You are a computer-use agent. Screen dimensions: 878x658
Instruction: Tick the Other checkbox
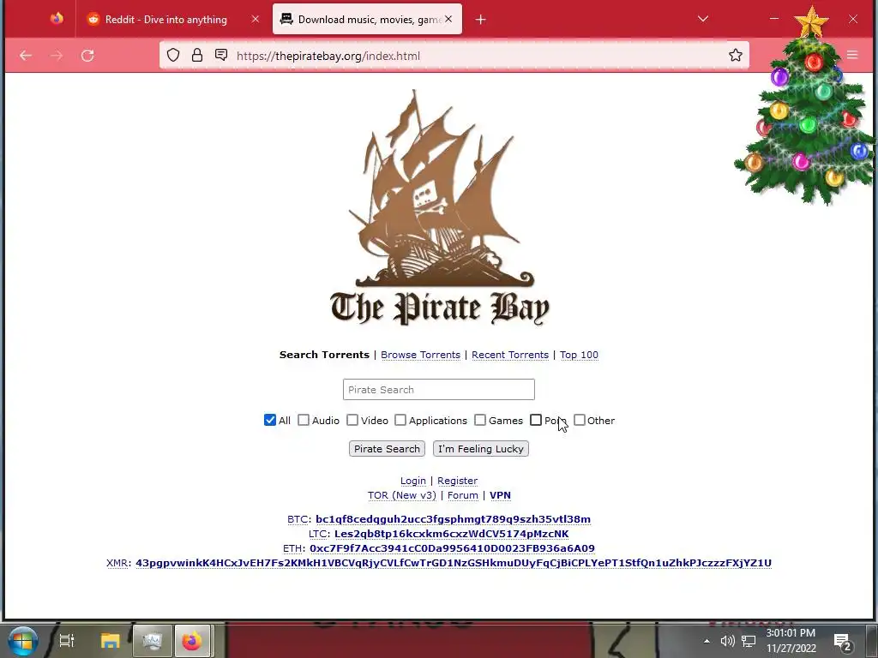580,420
